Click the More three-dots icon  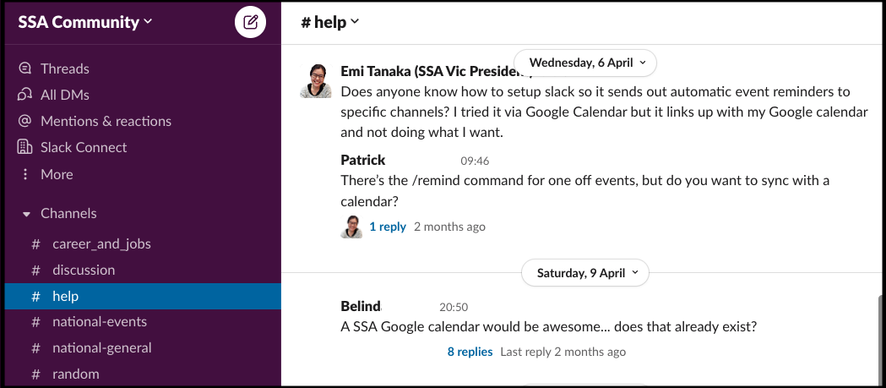(x=24, y=174)
